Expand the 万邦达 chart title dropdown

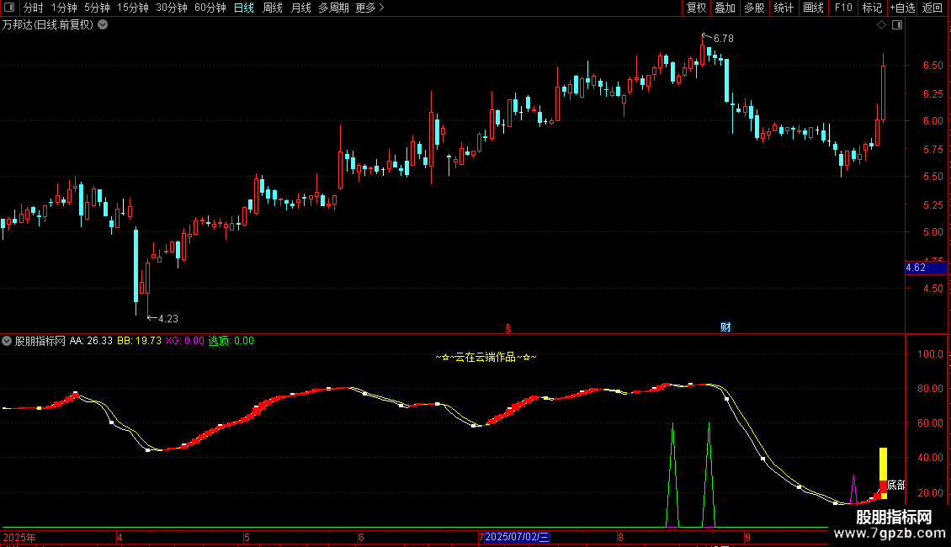click(104, 25)
